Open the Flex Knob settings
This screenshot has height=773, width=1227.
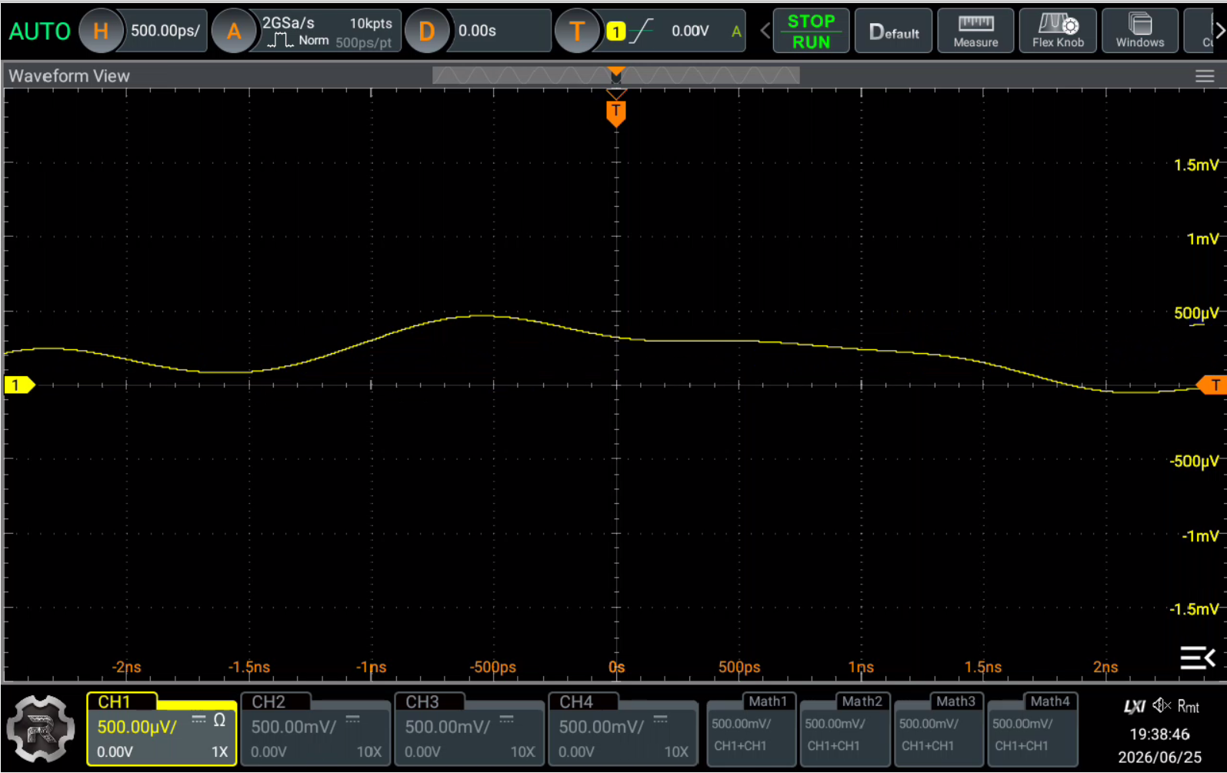click(1058, 31)
